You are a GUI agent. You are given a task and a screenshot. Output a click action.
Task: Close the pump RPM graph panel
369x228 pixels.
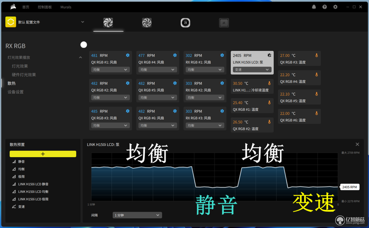point(357,144)
